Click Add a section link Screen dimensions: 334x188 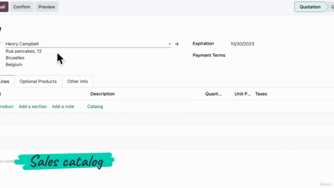pos(32,107)
